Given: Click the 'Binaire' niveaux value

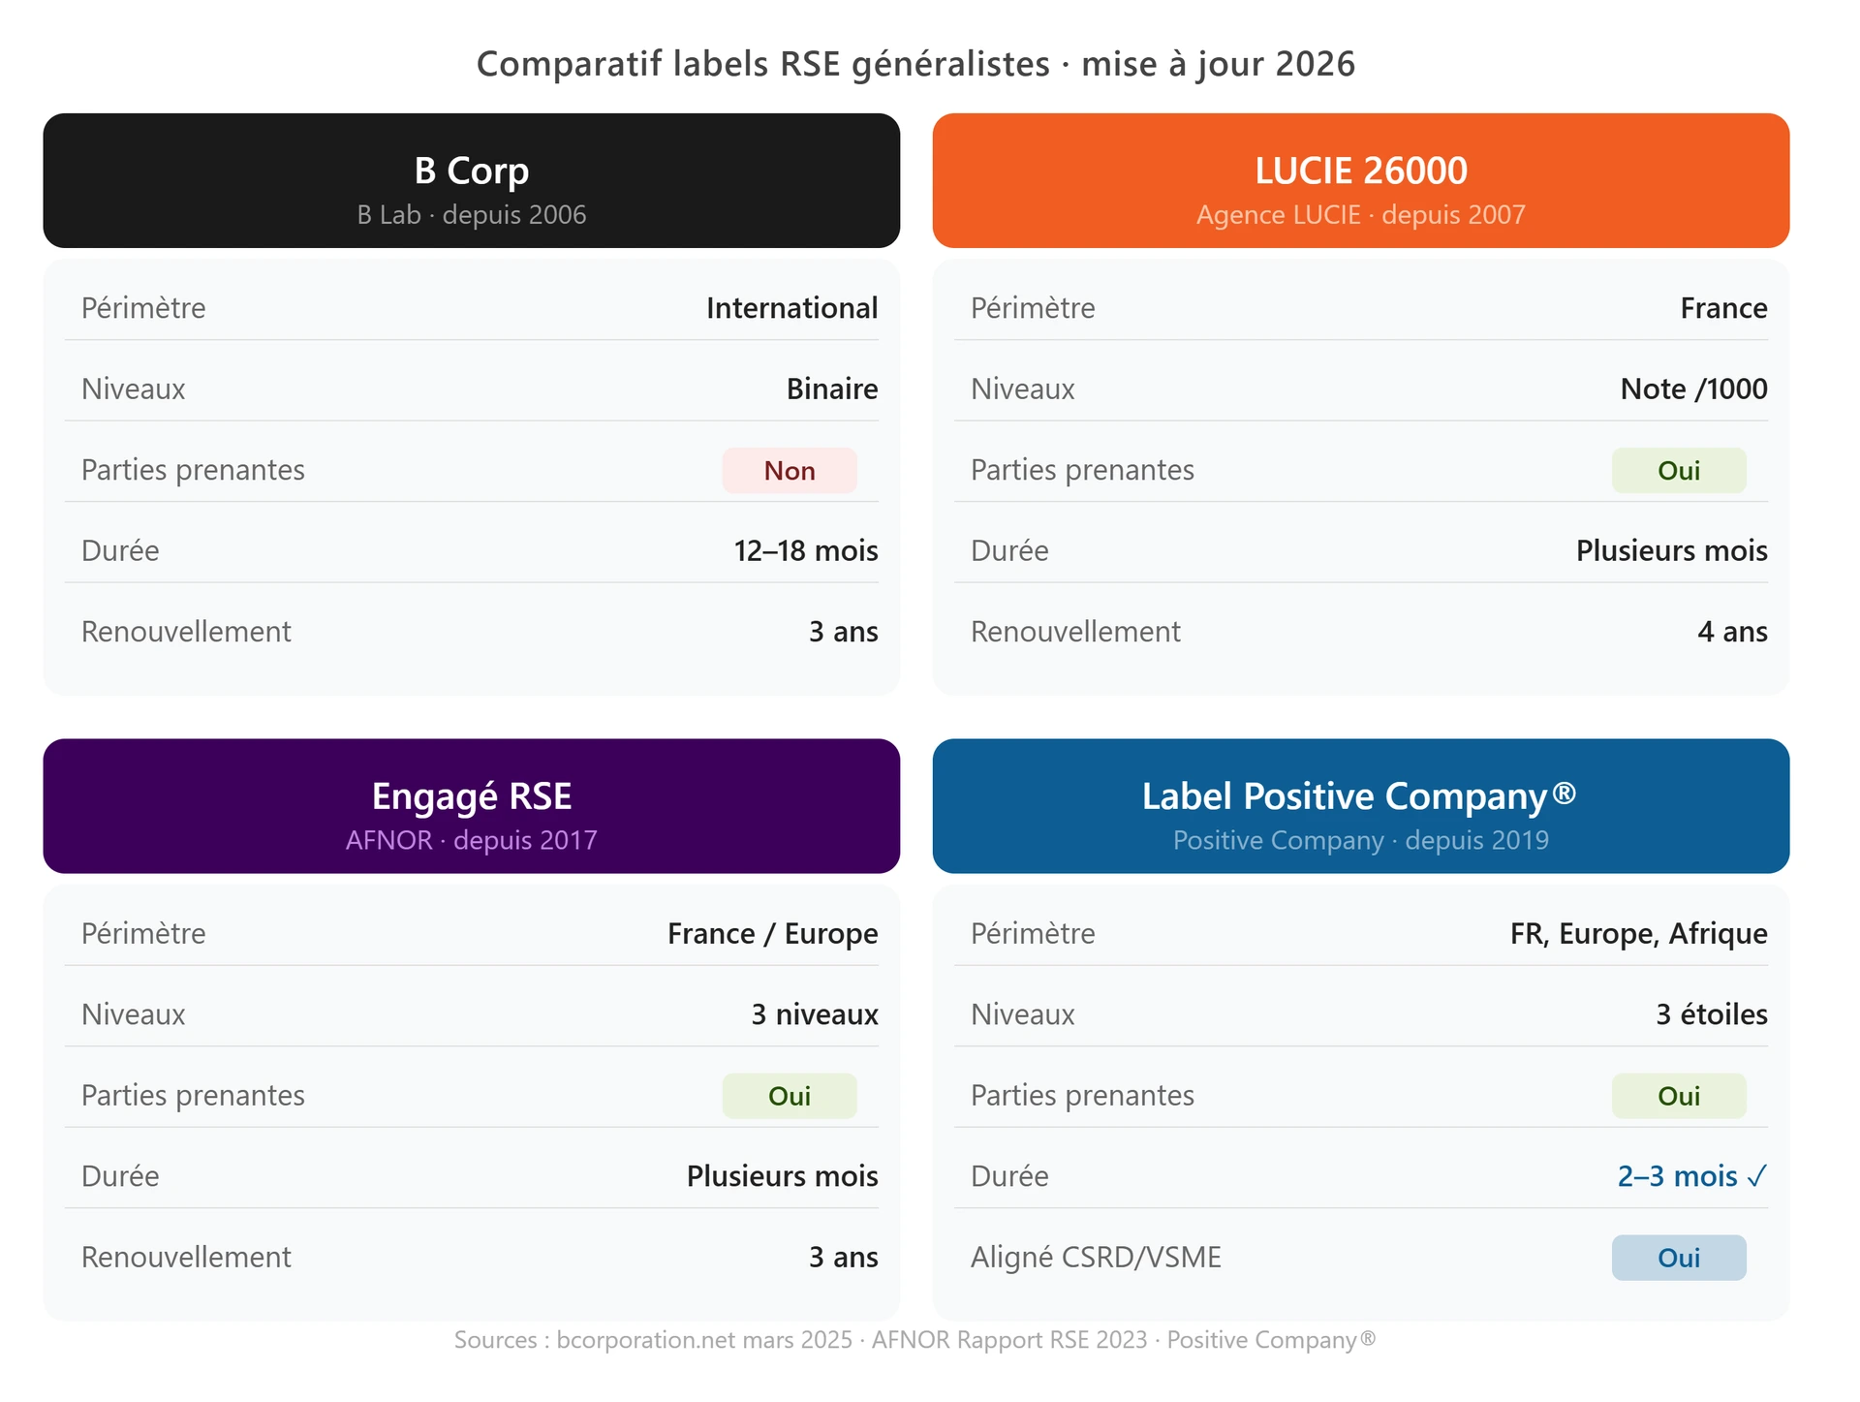Looking at the screenshot, I should pos(832,389).
